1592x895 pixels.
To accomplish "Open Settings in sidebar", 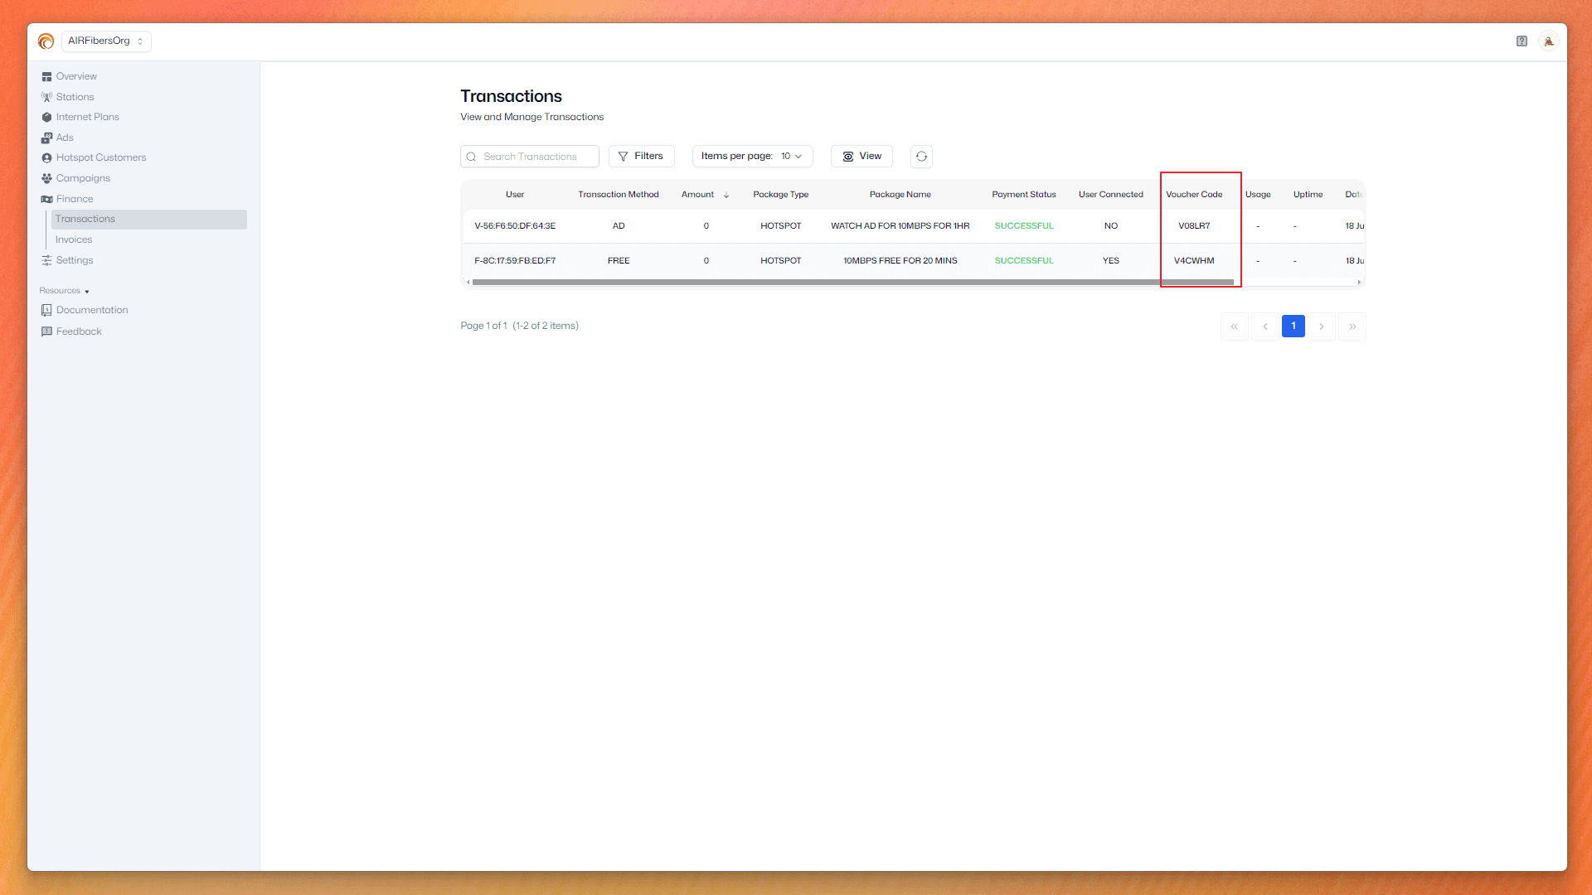I will [74, 260].
